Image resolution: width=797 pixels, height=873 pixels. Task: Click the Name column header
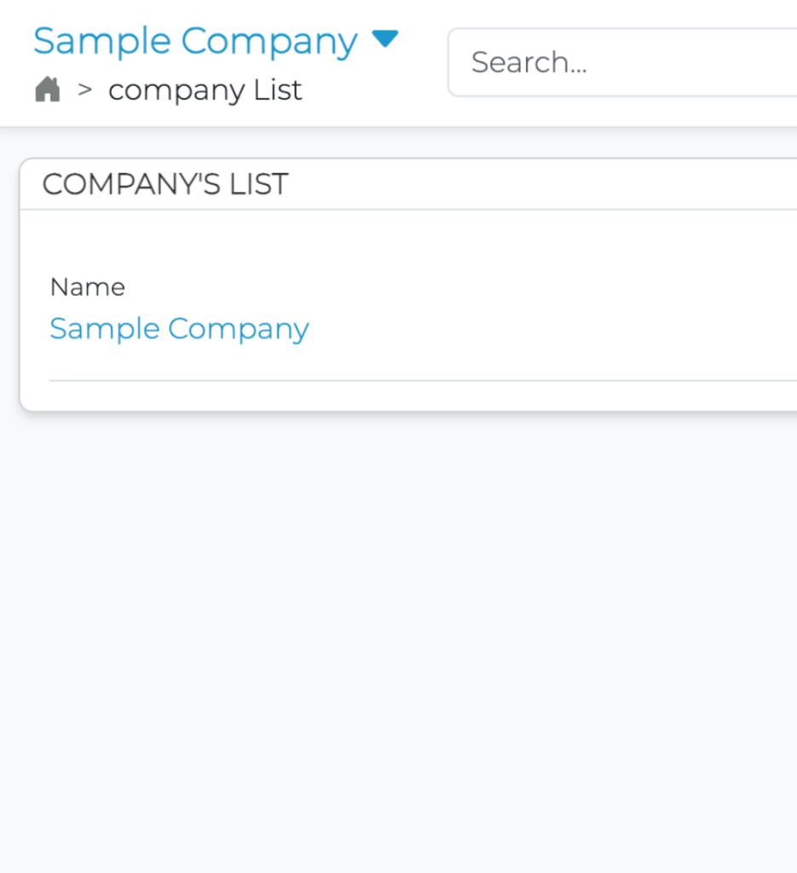click(x=88, y=286)
